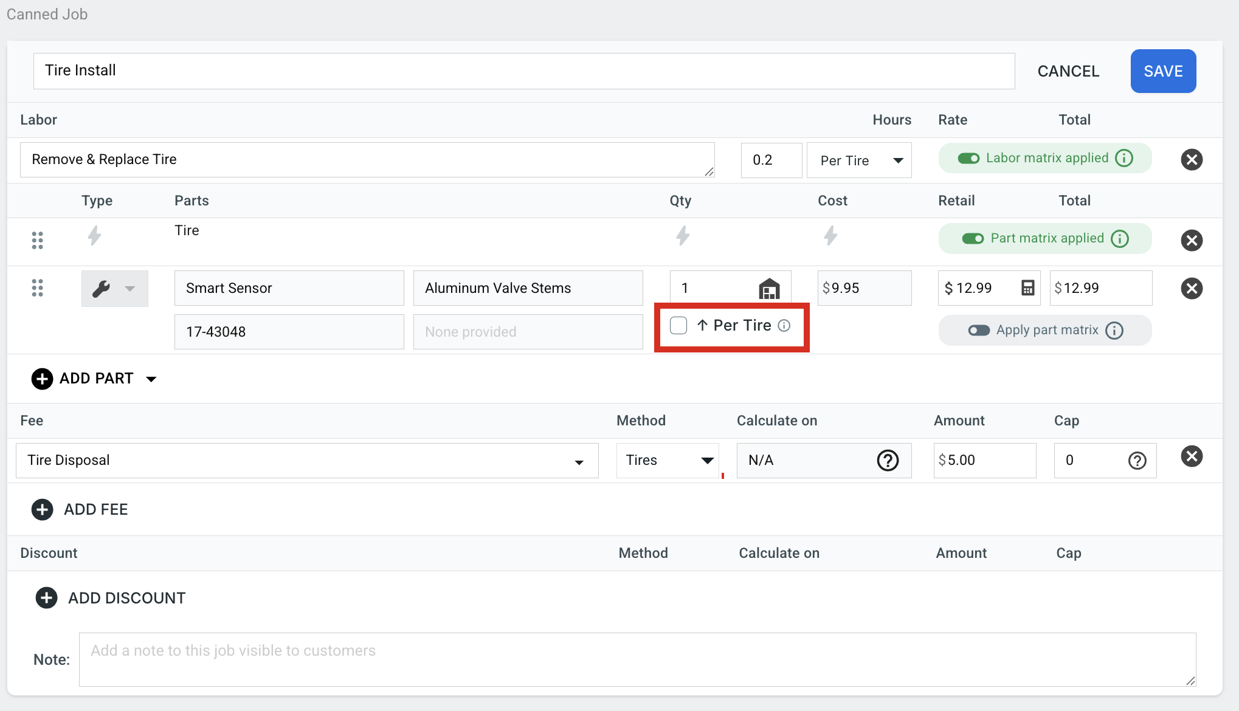Click the customer-visible Note text area
Screen dimensions: 1239x711
pos(638,660)
